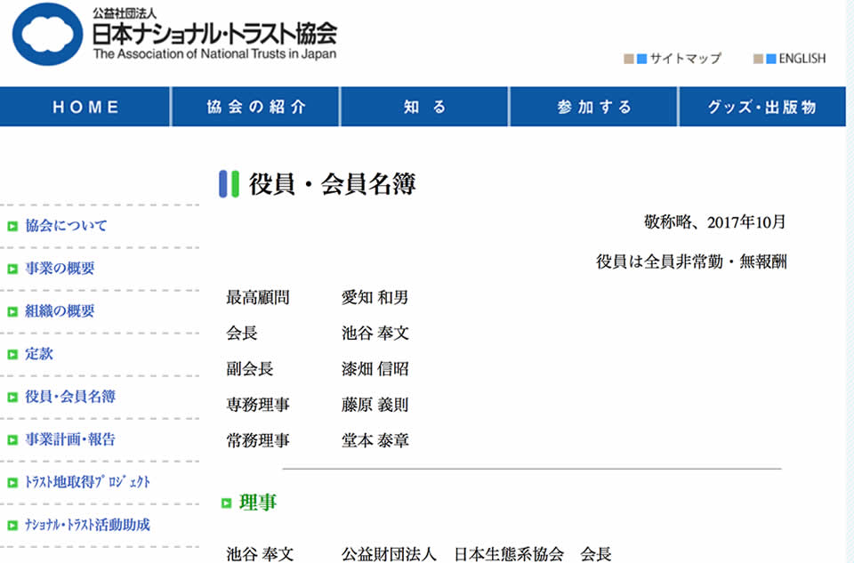Screen dimensions: 854x563
Task: Click the name 藤原 義則
Action: tap(375, 405)
